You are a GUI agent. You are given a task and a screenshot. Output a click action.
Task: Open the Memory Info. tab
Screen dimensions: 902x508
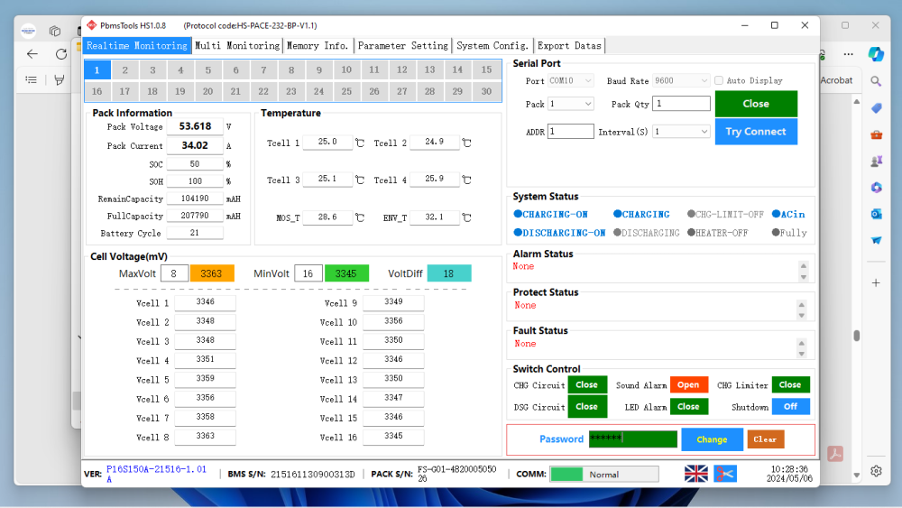tap(318, 45)
